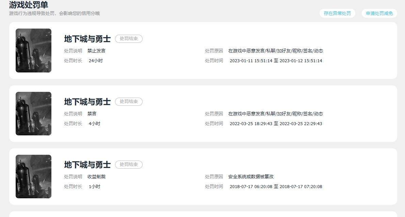Click the 恶意发言 reason in the 24小时 card
Screen dimensions: 405x217
276,51
